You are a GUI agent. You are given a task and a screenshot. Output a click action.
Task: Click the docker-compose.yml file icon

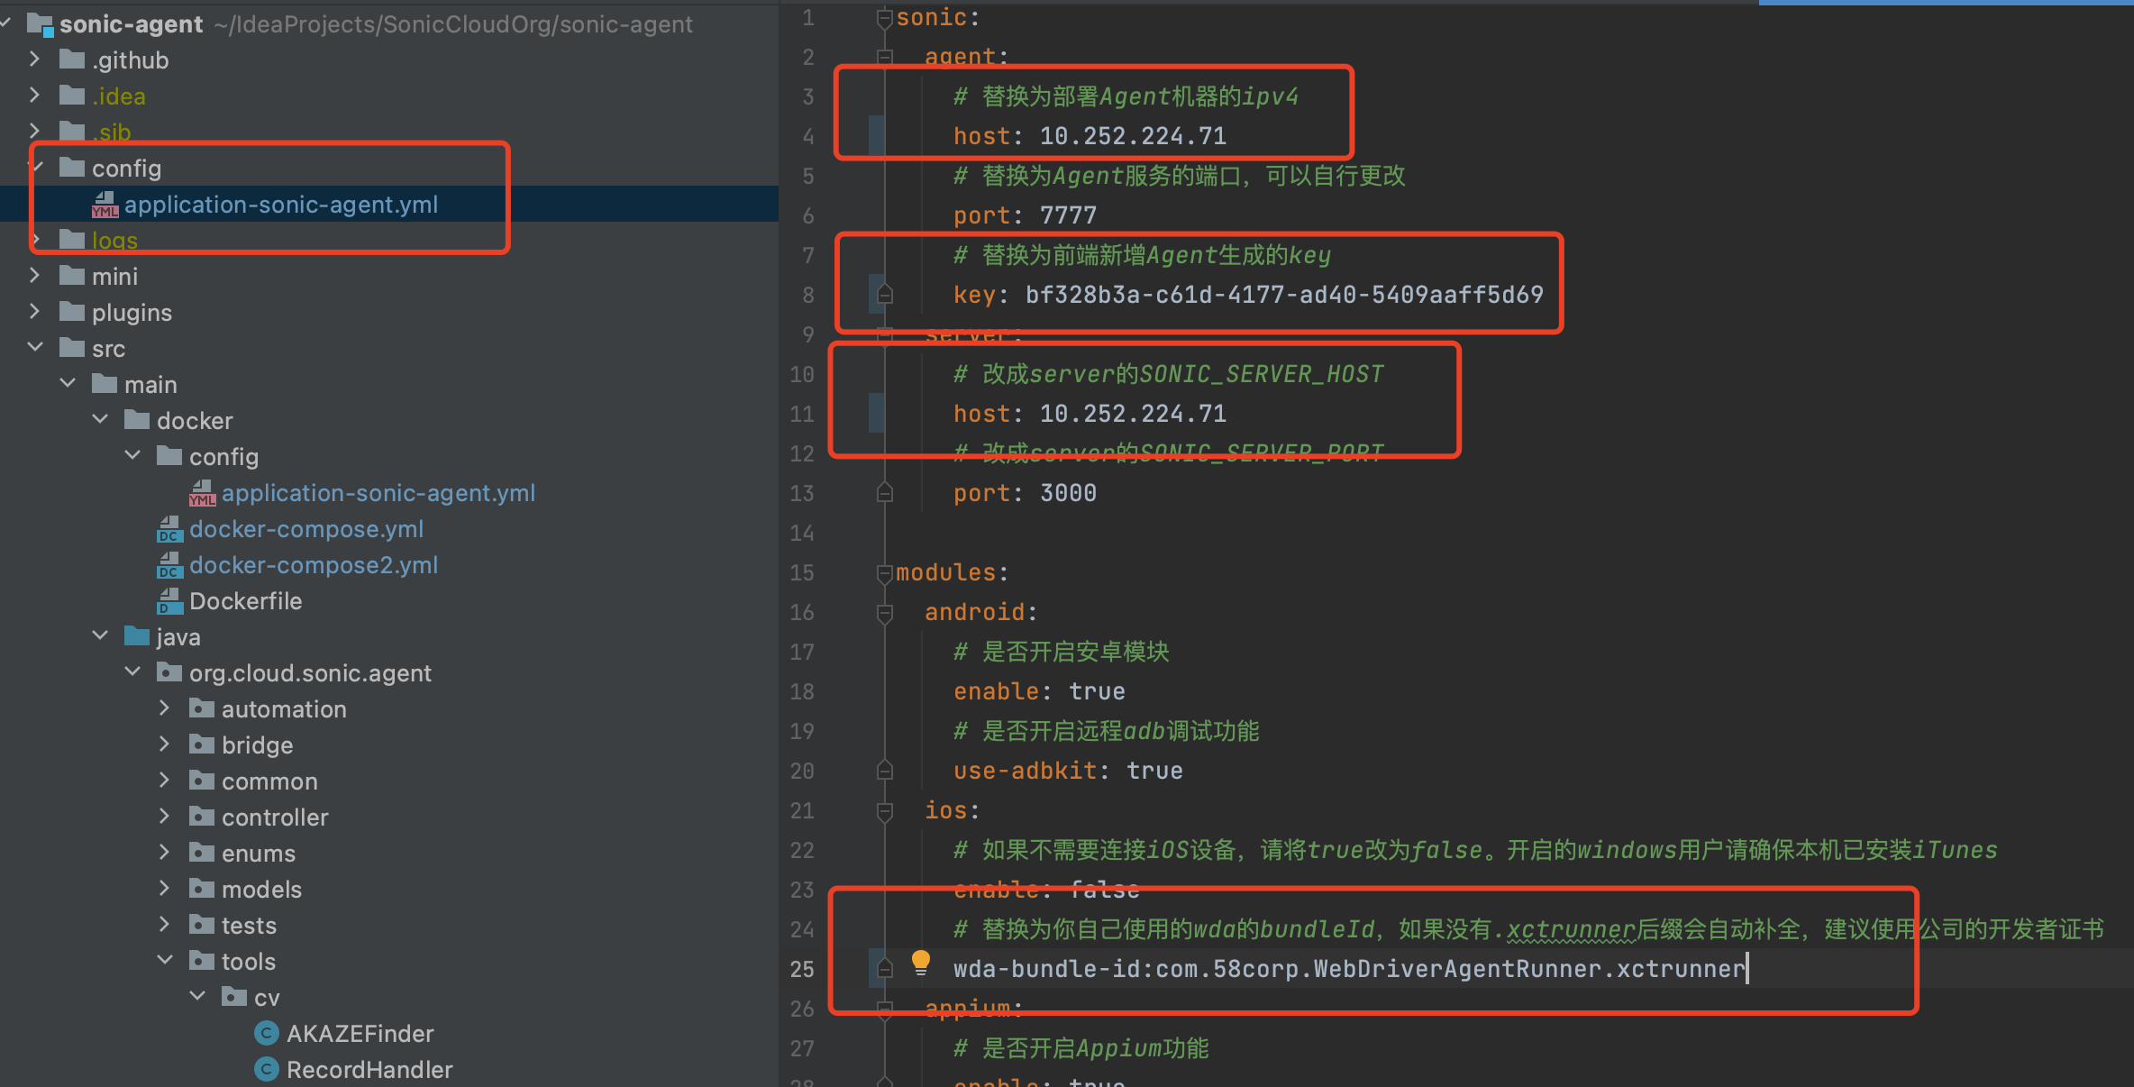pos(169,529)
